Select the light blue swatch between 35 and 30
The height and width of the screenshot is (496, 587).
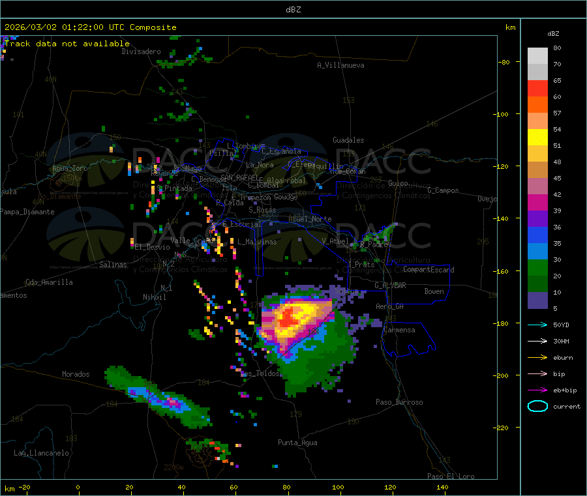(x=537, y=252)
